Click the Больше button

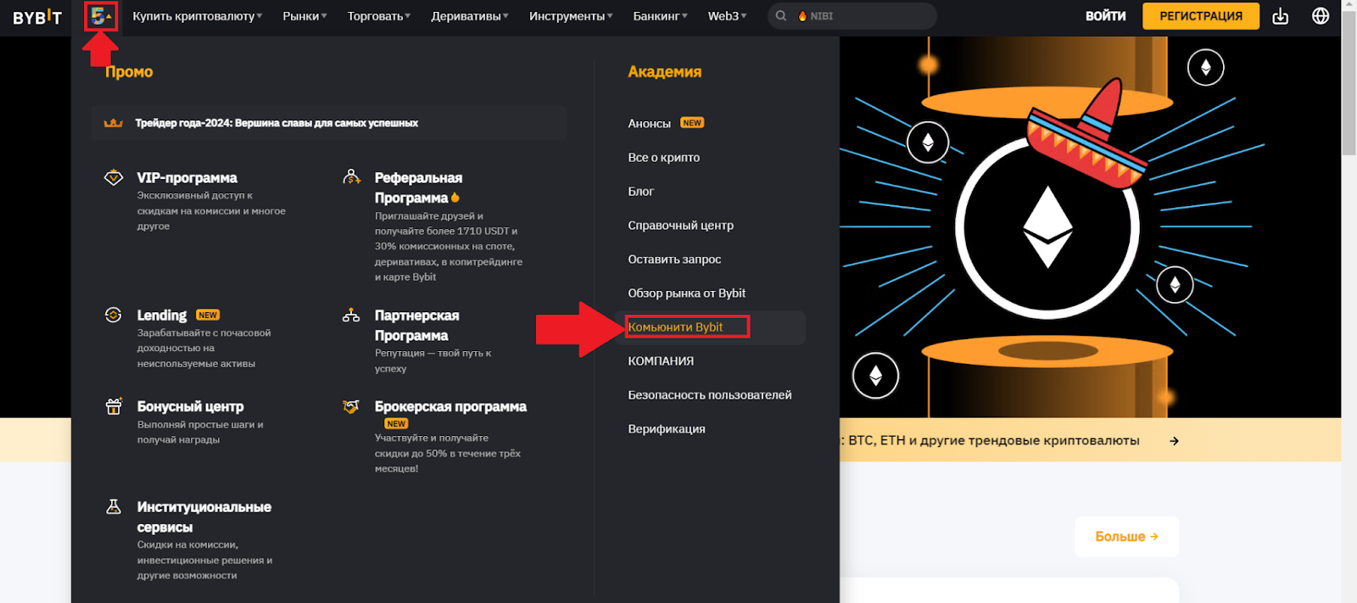point(1126,537)
